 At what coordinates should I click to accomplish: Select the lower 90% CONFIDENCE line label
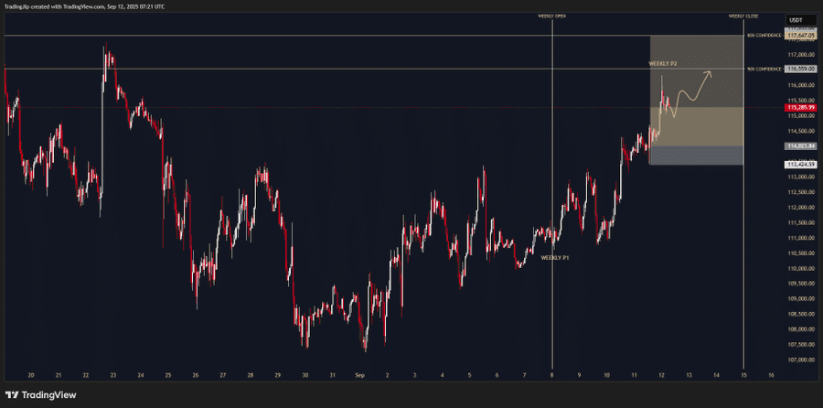click(x=764, y=69)
